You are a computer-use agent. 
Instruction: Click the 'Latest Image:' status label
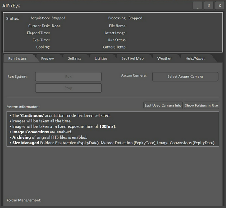(115, 33)
